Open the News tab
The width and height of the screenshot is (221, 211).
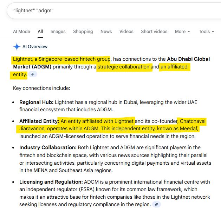[106, 31]
